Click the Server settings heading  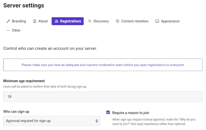(x=23, y=5)
